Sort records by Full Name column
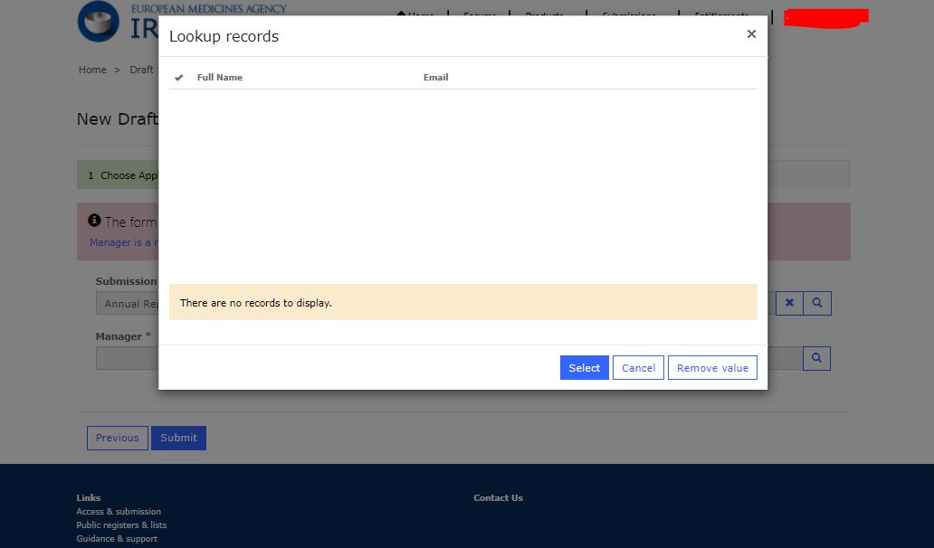The height and width of the screenshot is (548, 934). click(x=220, y=78)
